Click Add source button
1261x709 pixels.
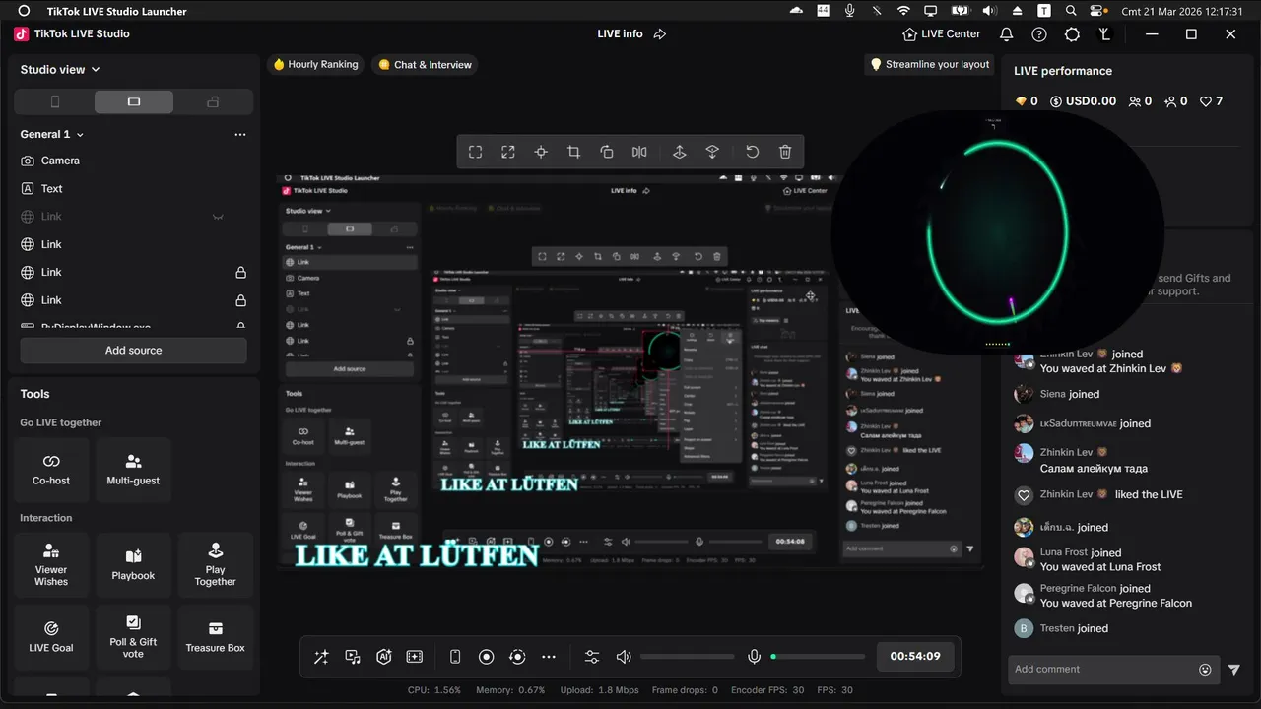pyautogui.click(x=133, y=351)
